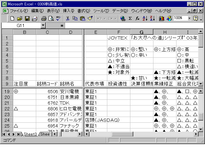Select cell with code 6954

[48, 126]
